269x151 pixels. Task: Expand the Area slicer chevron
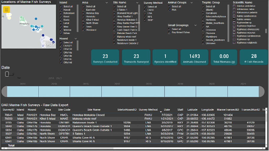pos(107,3)
